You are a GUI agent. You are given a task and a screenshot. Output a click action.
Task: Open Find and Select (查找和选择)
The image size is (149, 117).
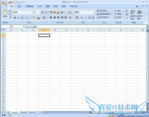click(139, 15)
